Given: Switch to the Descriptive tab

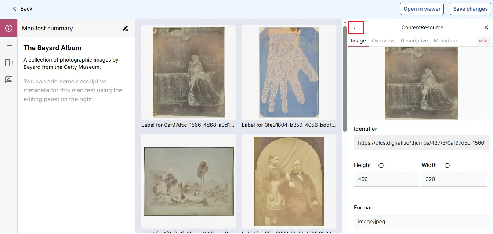Looking at the screenshot, I should [x=414, y=41].
